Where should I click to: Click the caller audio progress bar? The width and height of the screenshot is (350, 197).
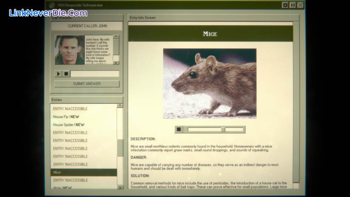point(95,74)
